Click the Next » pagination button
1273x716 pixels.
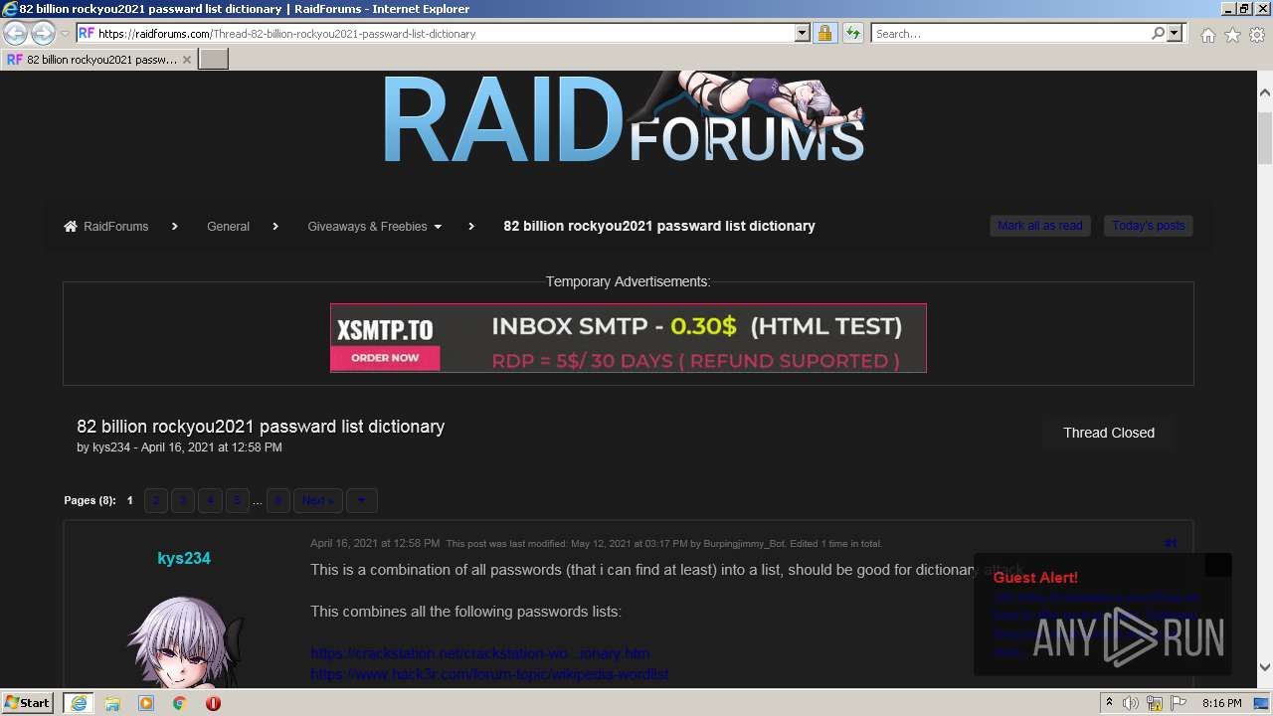(x=318, y=500)
